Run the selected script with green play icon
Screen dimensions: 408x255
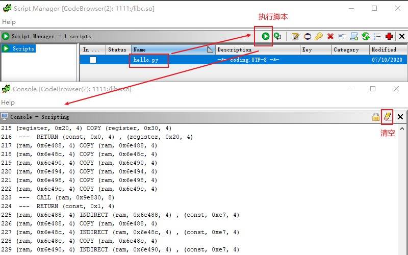(x=265, y=36)
